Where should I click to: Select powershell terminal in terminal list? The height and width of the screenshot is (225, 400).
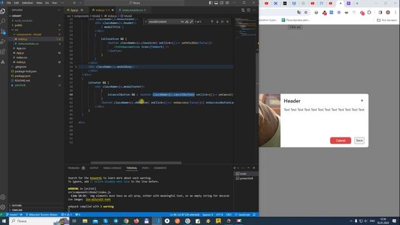click(x=246, y=178)
